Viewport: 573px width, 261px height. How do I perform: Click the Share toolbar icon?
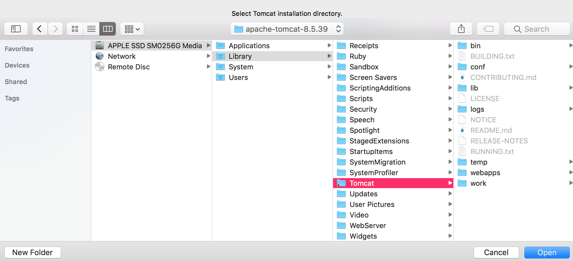click(x=461, y=29)
